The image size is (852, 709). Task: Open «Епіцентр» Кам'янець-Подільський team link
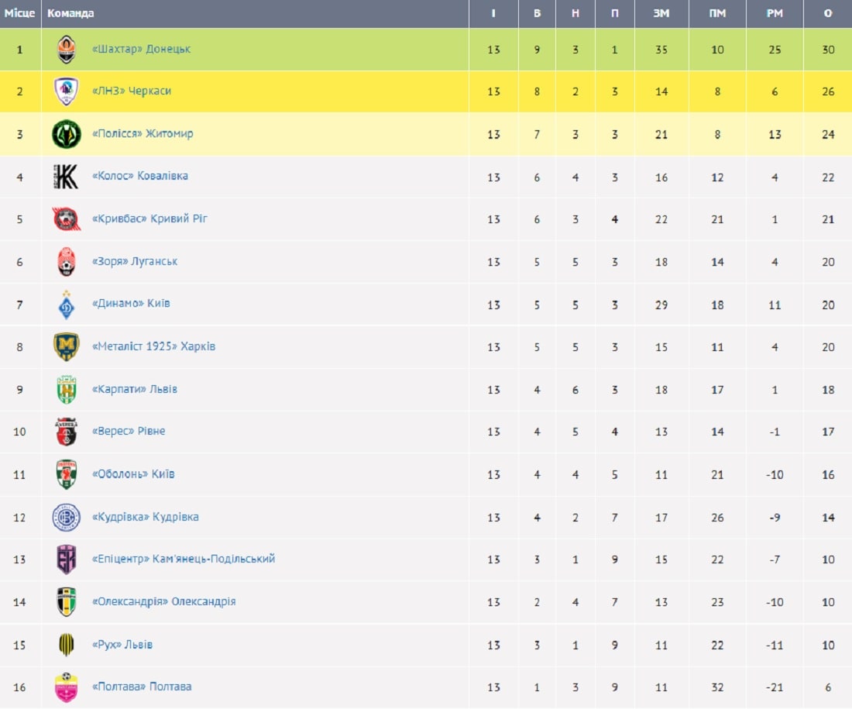point(184,559)
